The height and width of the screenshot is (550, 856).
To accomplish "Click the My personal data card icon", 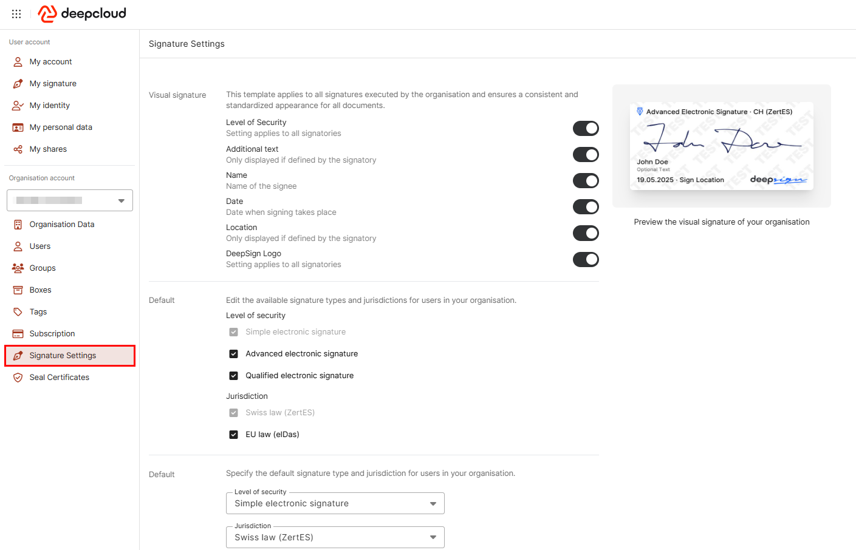I will (x=18, y=127).
